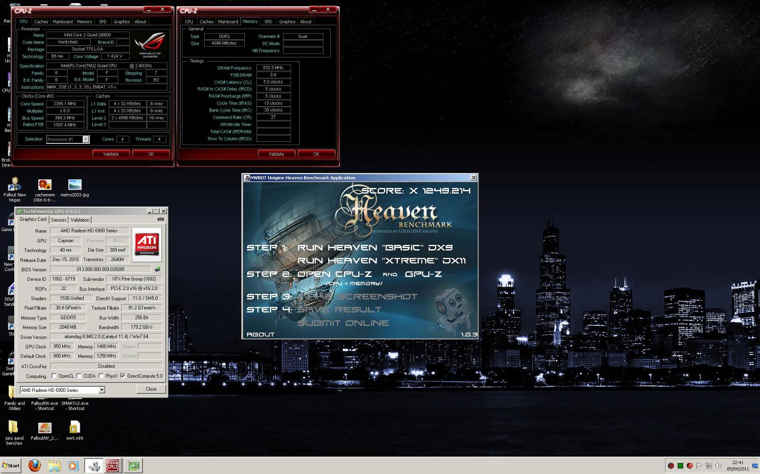Click the Core Speed 2396.1 MHz value
This screenshot has width=760, height=474.
click(x=65, y=103)
